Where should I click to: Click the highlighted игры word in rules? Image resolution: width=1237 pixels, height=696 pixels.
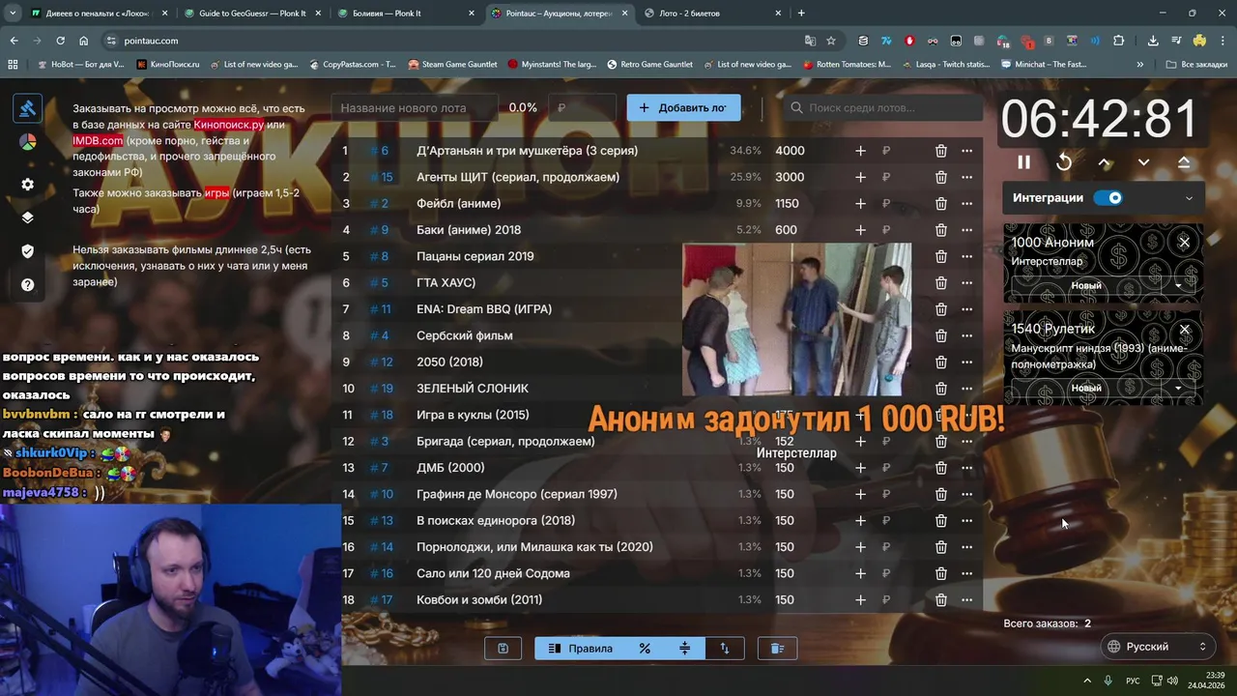[216, 193]
